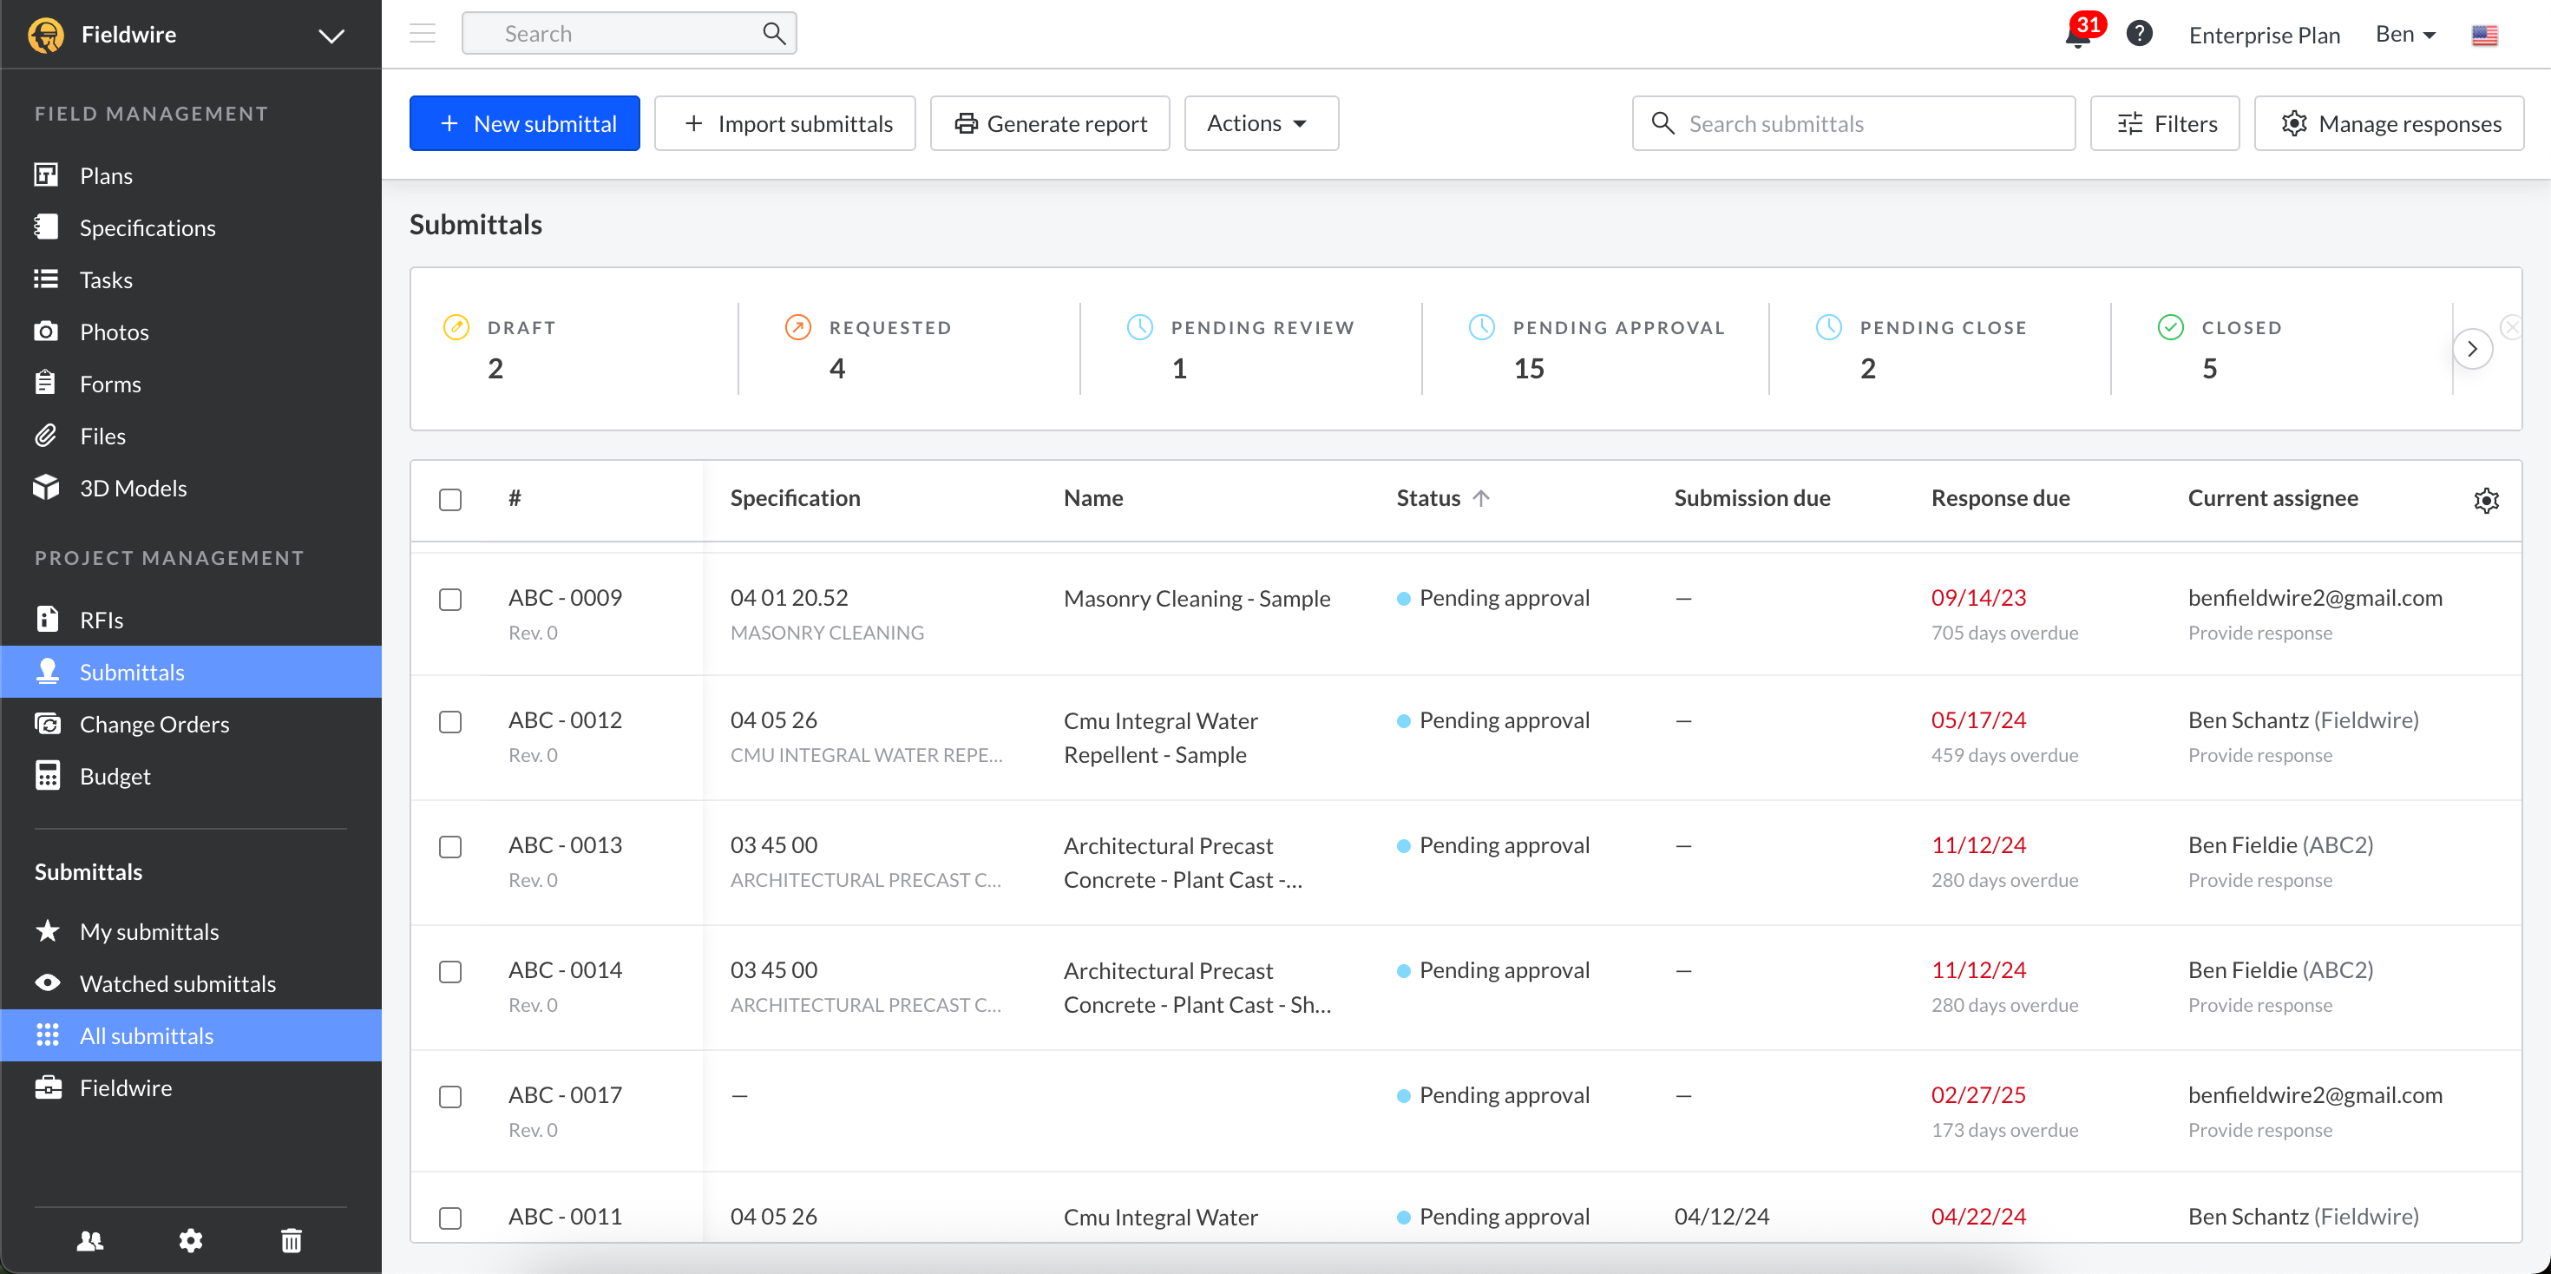Expand the Fieldwire project switcher chevron
The image size is (2551, 1274).
[x=331, y=36]
